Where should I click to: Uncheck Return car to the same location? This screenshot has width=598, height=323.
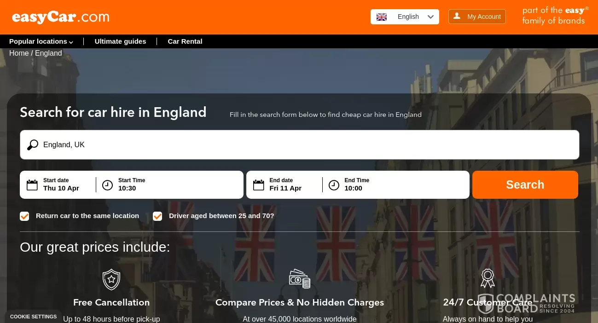tap(24, 216)
